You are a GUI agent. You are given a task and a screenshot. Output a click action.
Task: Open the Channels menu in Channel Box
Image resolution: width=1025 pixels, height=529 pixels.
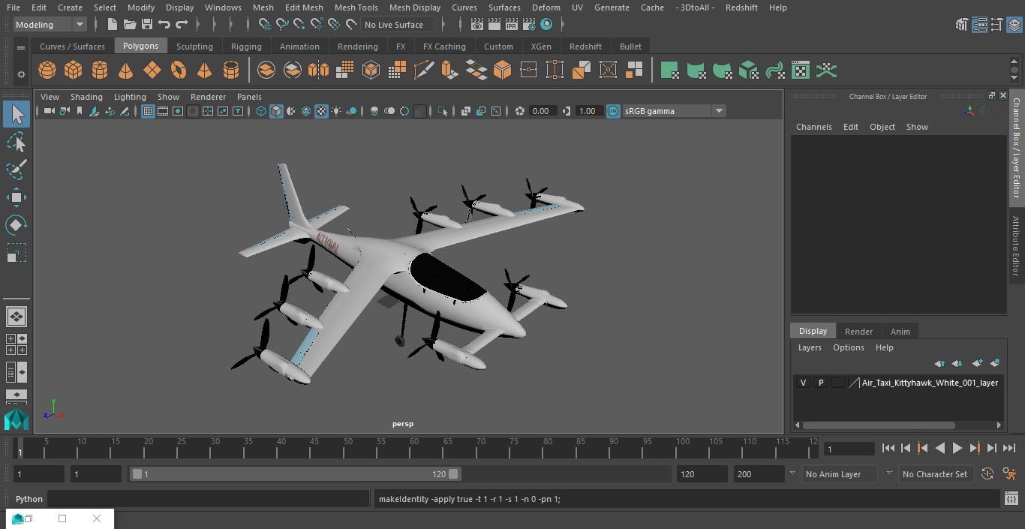click(813, 127)
